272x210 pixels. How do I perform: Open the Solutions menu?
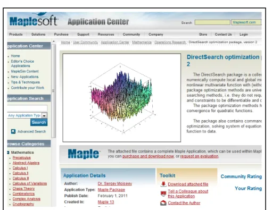(x=38, y=35)
